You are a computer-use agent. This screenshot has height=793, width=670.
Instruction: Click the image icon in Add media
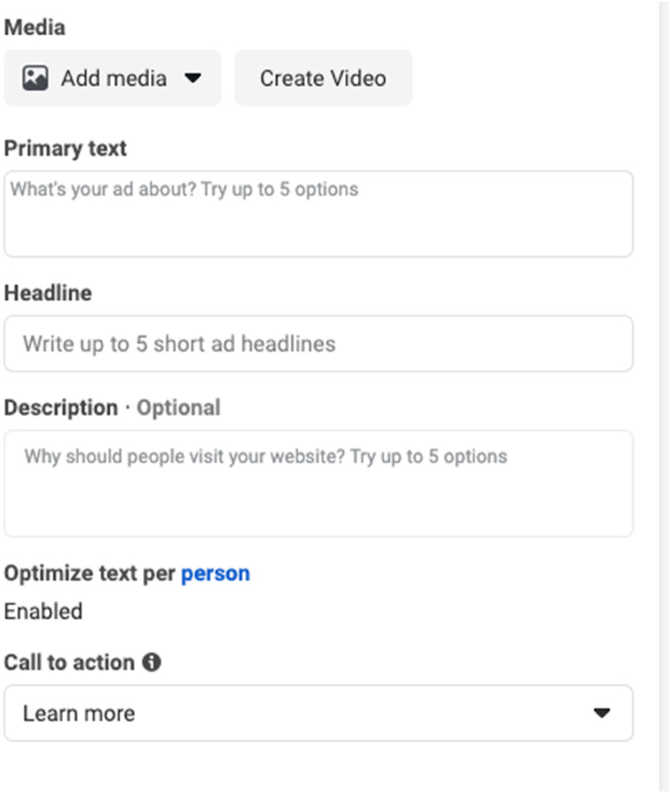[x=35, y=79]
